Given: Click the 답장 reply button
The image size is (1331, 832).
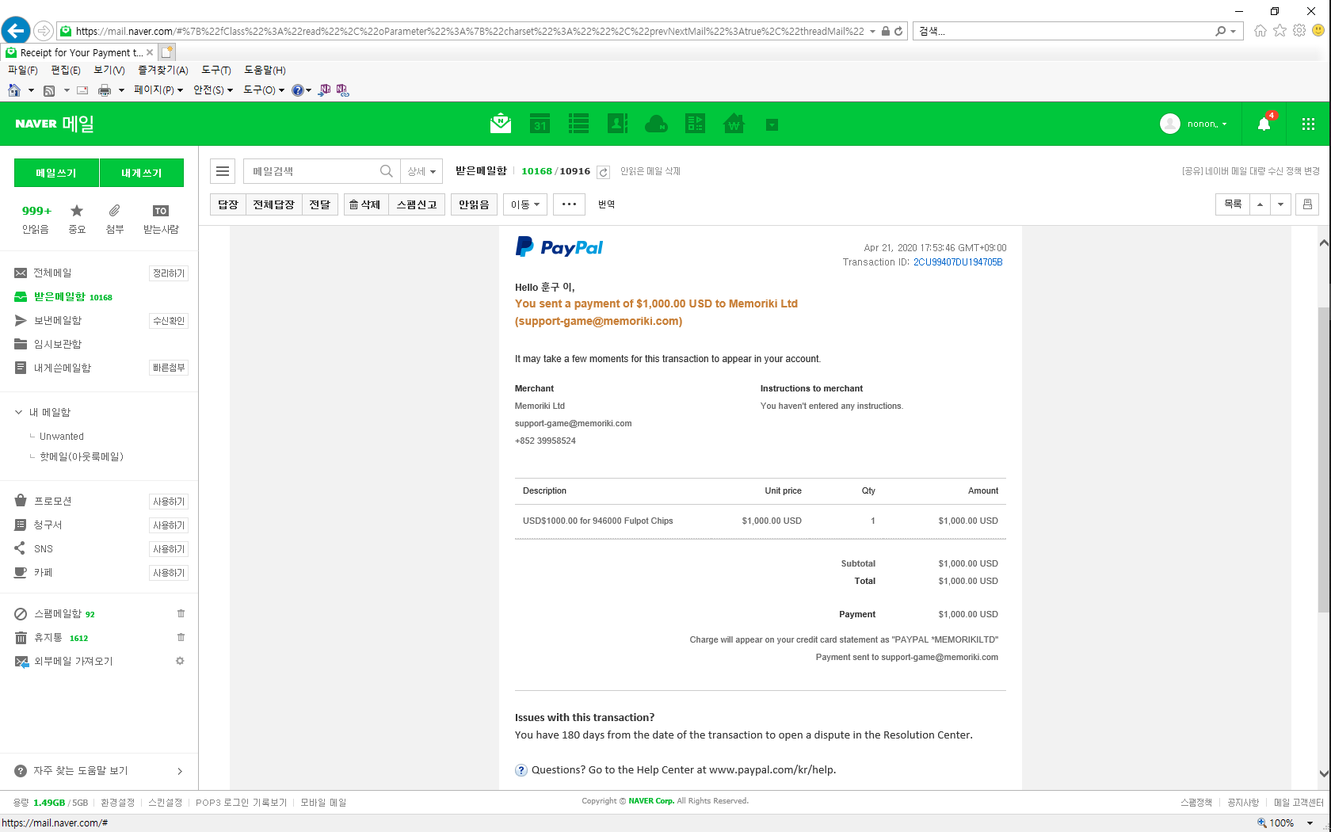Looking at the screenshot, I should coord(228,204).
